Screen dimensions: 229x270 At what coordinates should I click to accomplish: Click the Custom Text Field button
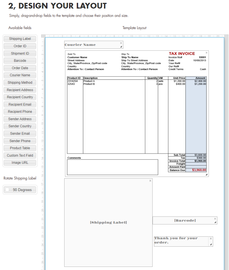pos(20,156)
